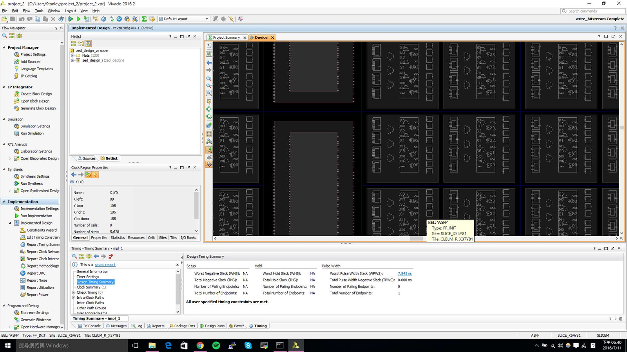
Task: Collapse the Implemented Design tree node
Action: tap(10, 223)
